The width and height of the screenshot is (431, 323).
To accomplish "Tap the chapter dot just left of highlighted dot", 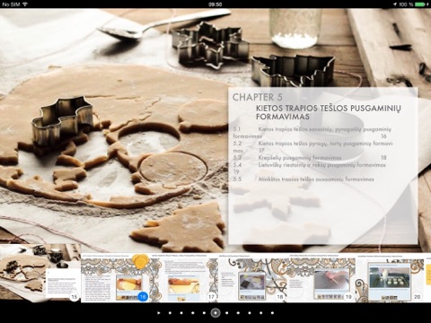I will pos(204,313).
